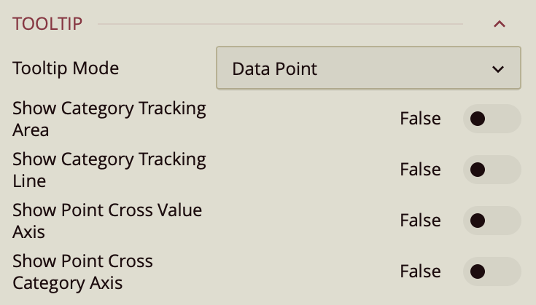The height and width of the screenshot is (305, 536).
Task: Click the Show Point Cross Category Axis label
Action: click(x=82, y=272)
